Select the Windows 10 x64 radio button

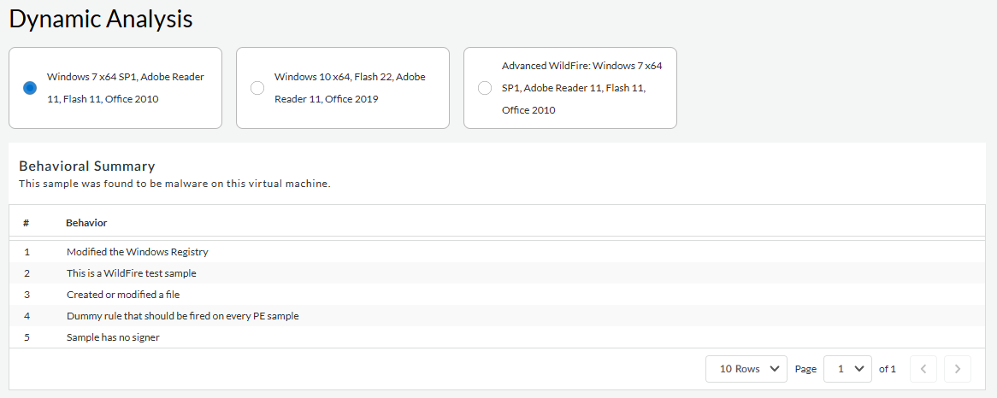(x=257, y=88)
